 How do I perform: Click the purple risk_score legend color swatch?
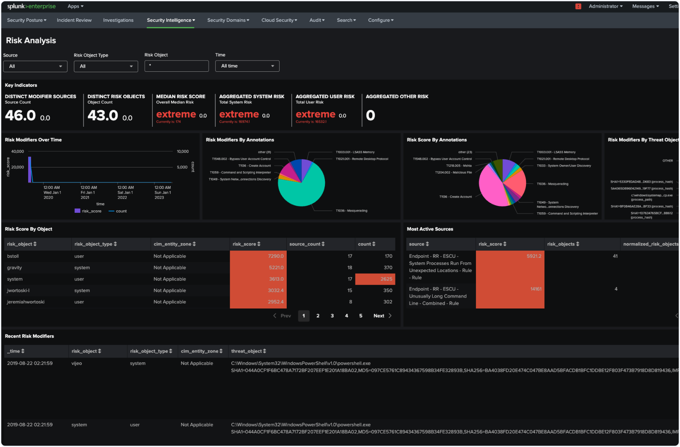point(76,211)
